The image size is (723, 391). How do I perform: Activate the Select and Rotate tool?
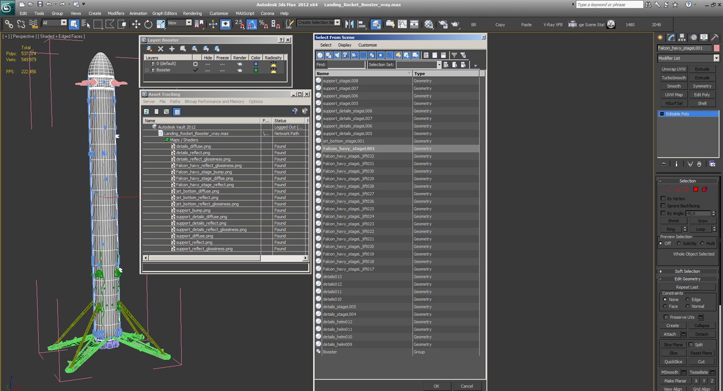click(x=148, y=24)
